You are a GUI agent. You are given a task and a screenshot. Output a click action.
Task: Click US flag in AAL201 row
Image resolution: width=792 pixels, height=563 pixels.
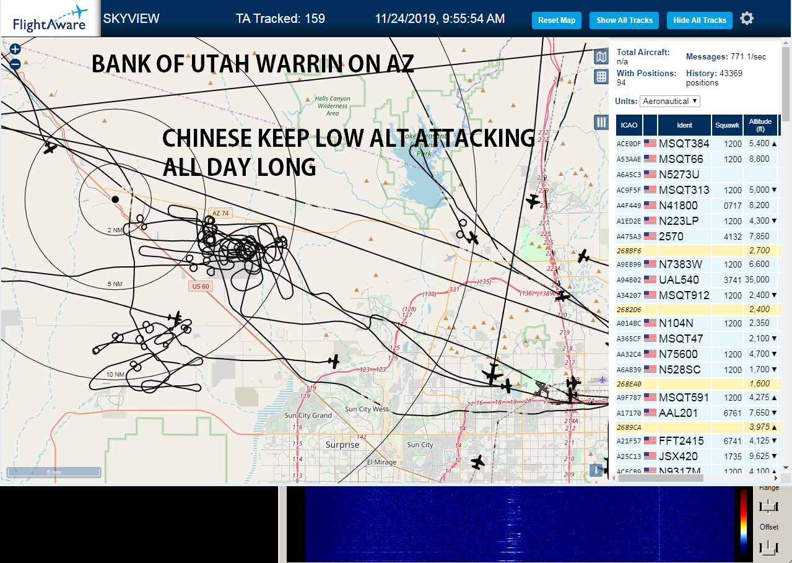tap(650, 413)
